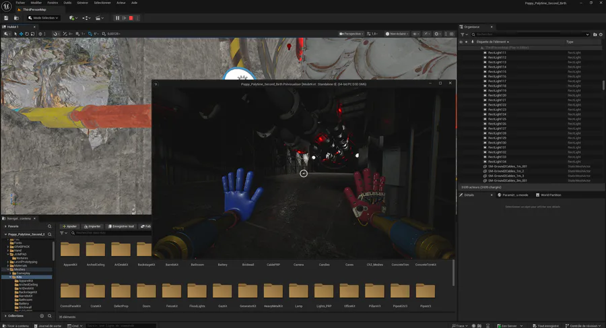Open the World Partition tab

pyautogui.click(x=548, y=195)
